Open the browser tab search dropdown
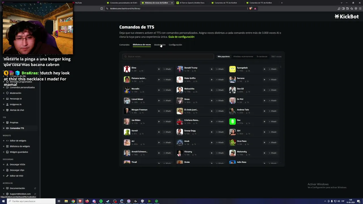The height and width of the screenshot is (204, 363). (x=341, y=3)
